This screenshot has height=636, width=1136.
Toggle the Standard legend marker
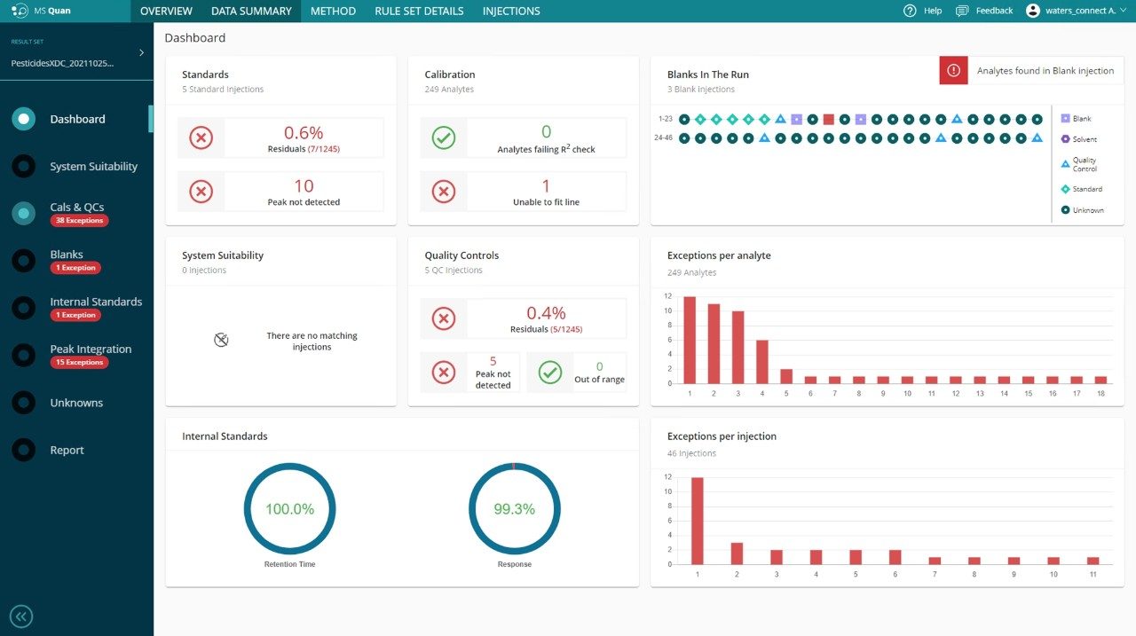(1065, 188)
